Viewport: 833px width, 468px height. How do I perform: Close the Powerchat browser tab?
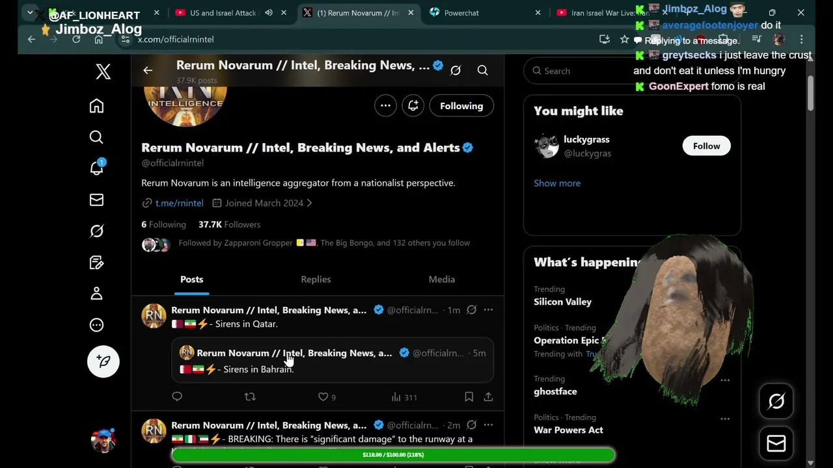(538, 13)
